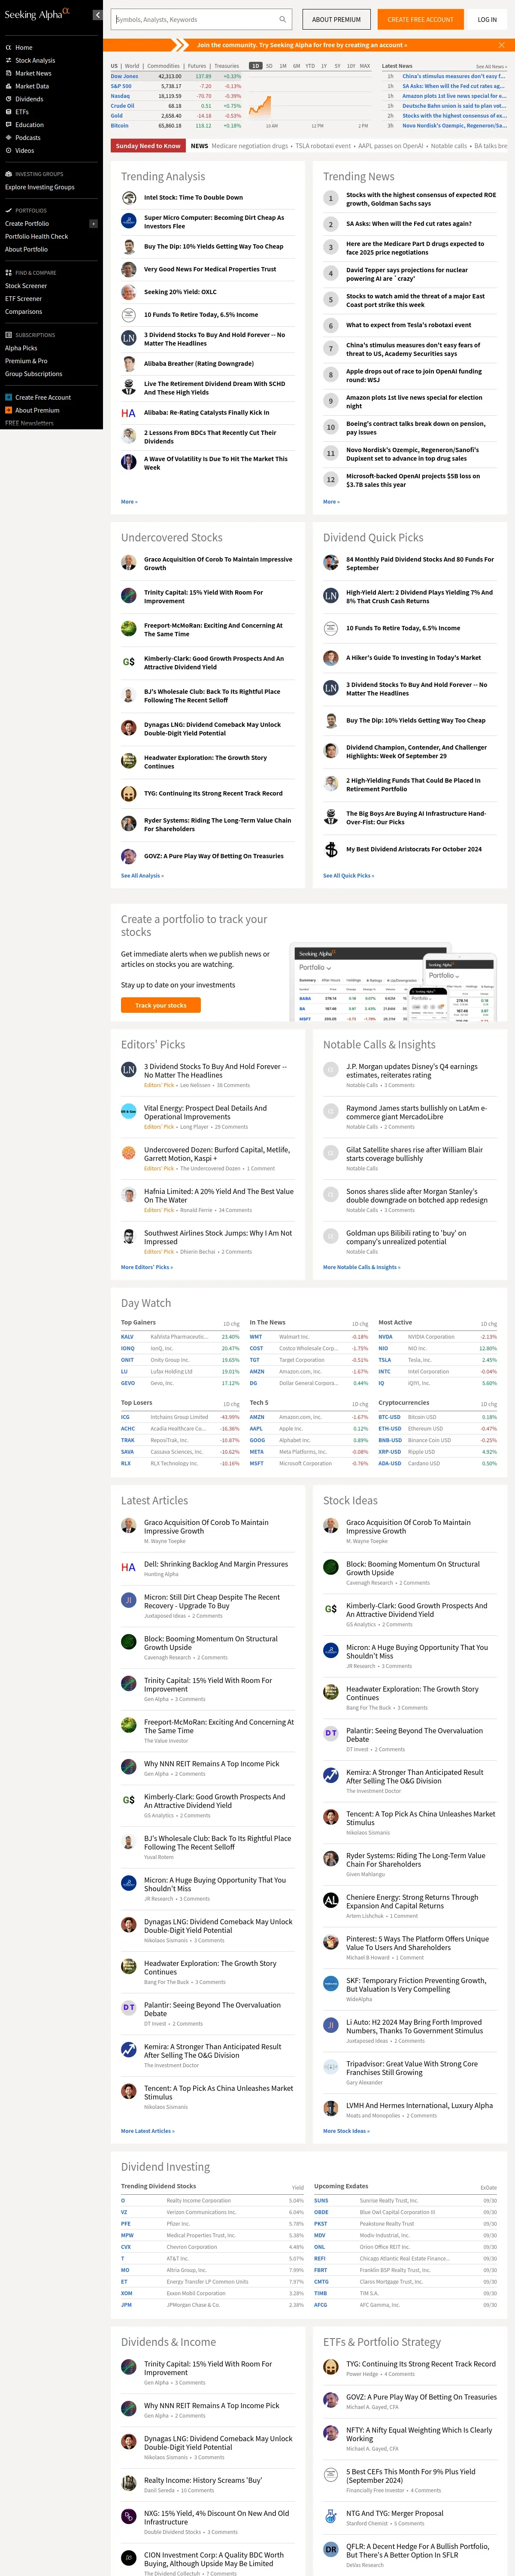Click See All Analysis link
This screenshot has width=515, height=2576.
coord(142,876)
